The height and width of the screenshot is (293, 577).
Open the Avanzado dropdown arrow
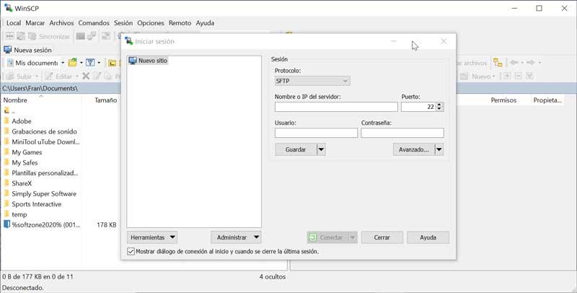[439, 150]
